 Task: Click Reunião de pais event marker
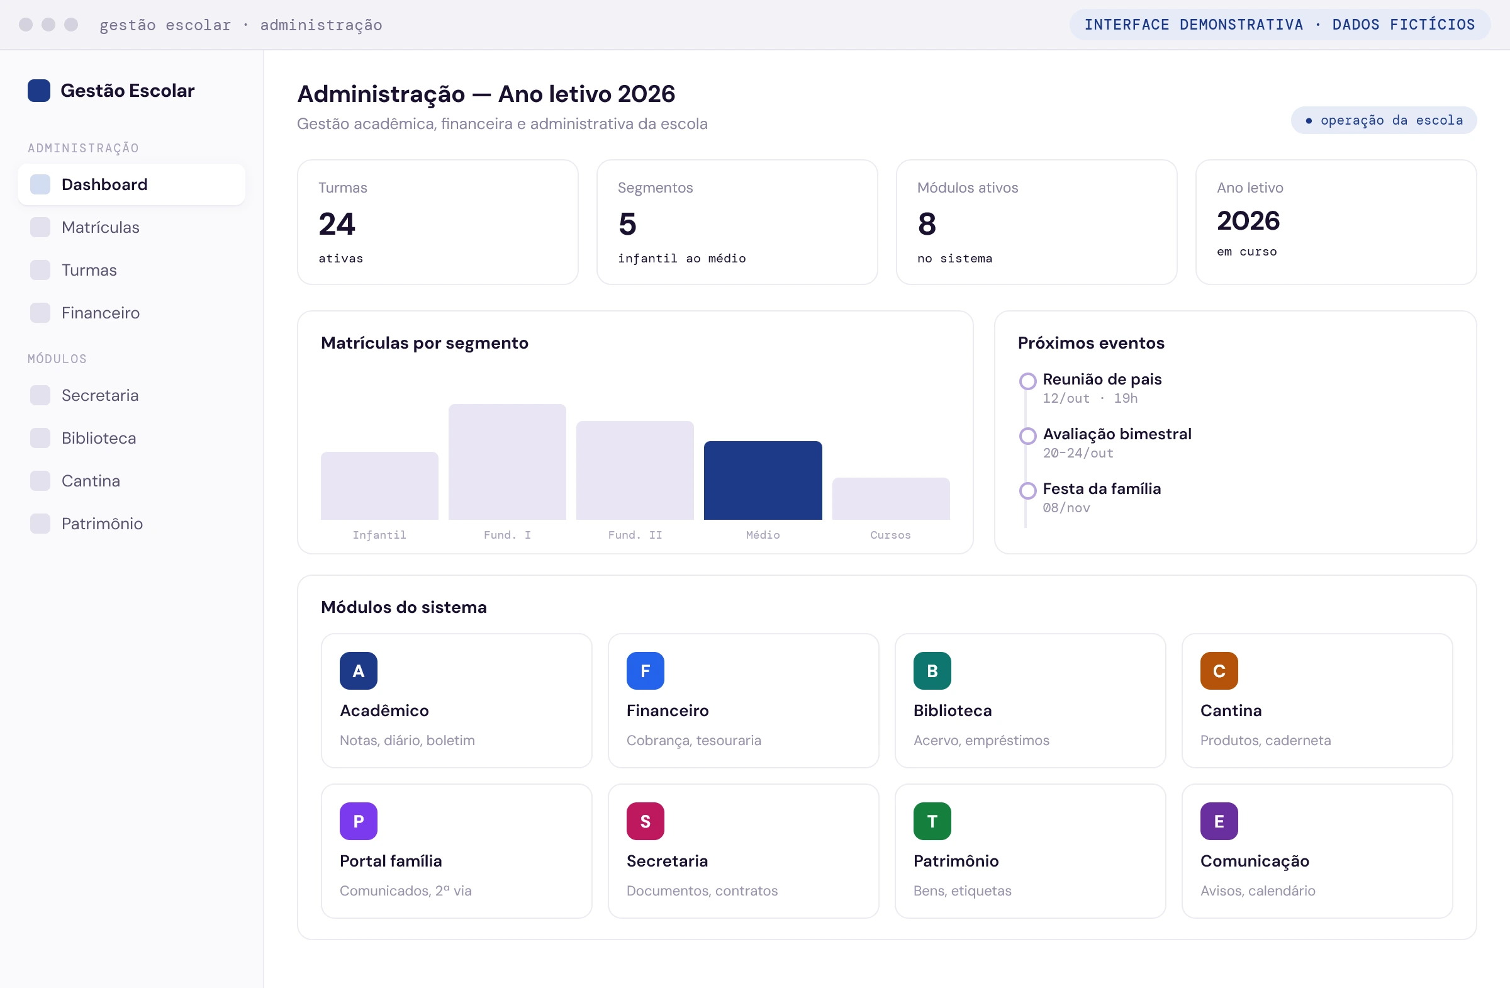coord(1027,381)
